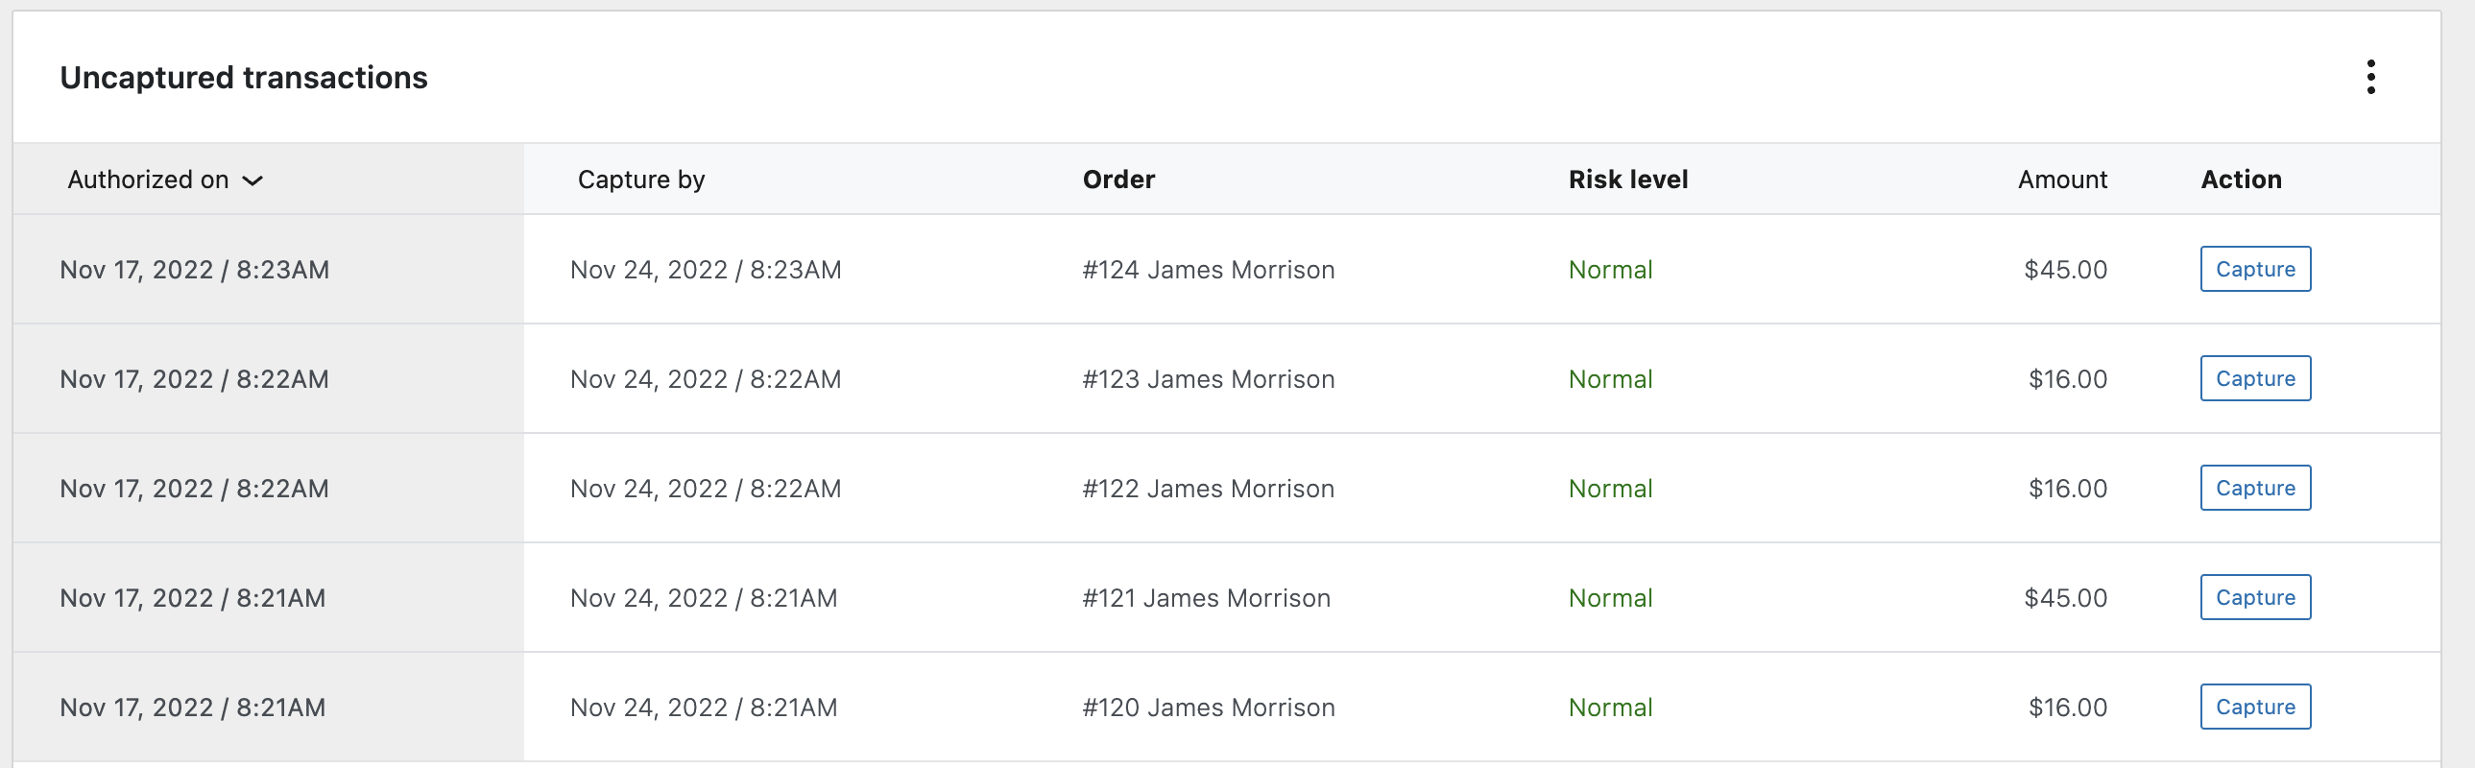Screen dimensions: 2475x768
Task: Open order #122 James Morrison
Action: [1208, 490]
